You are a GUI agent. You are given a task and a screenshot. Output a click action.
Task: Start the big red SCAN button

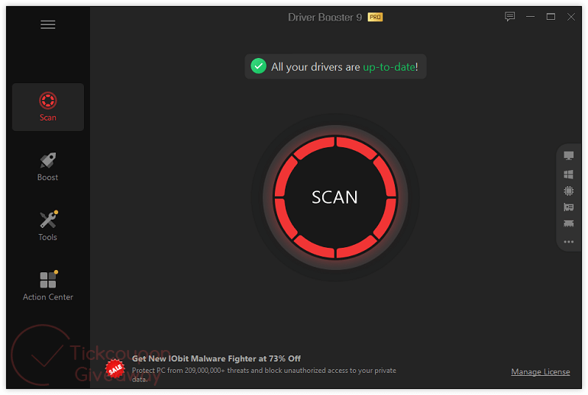pyautogui.click(x=335, y=197)
